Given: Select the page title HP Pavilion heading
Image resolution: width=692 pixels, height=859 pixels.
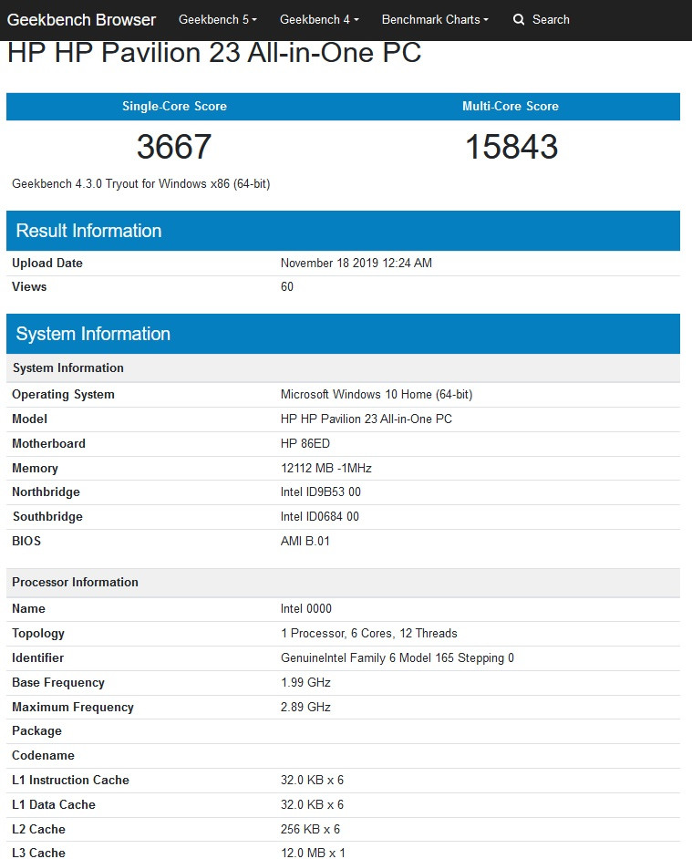Looking at the screenshot, I should pos(214,53).
